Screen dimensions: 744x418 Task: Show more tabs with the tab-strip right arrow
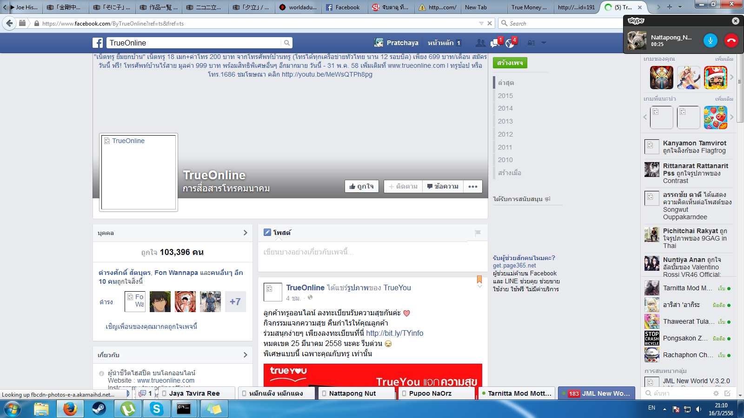tap(658, 7)
